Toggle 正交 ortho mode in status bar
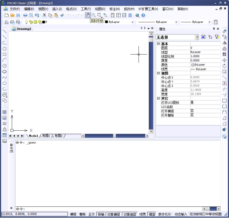The image size is (229, 218). (x=92, y=214)
